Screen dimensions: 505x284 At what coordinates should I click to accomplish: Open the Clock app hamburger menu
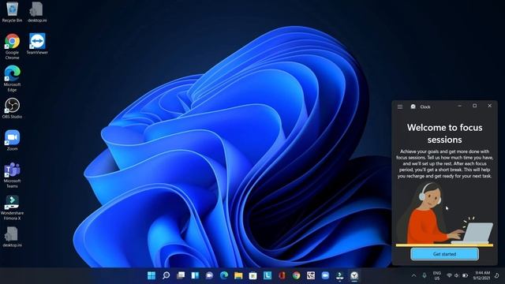pyautogui.click(x=400, y=106)
